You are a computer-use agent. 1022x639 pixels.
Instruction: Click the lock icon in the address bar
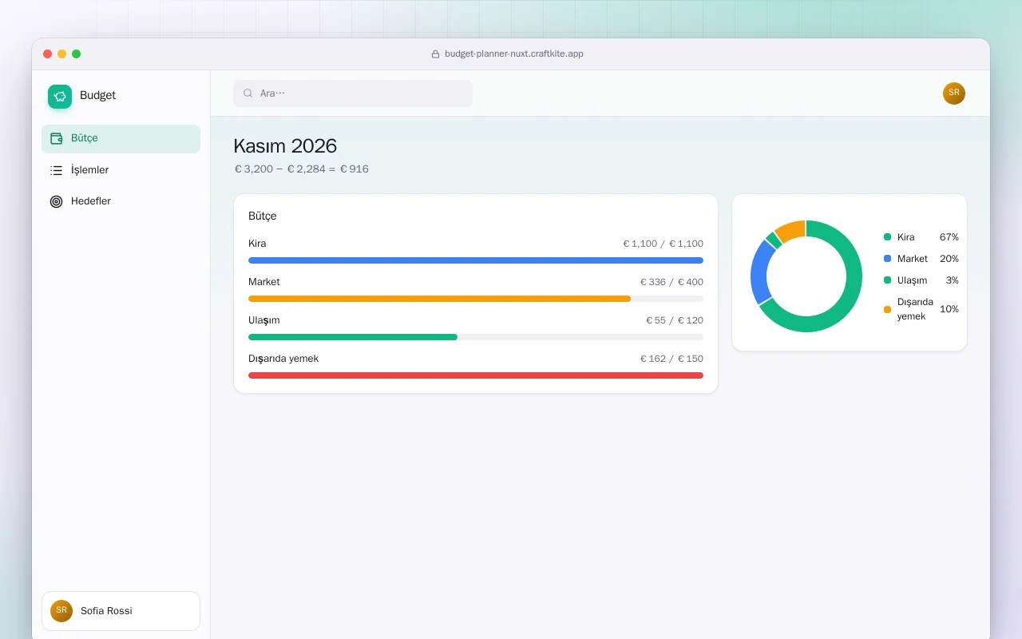point(436,54)
